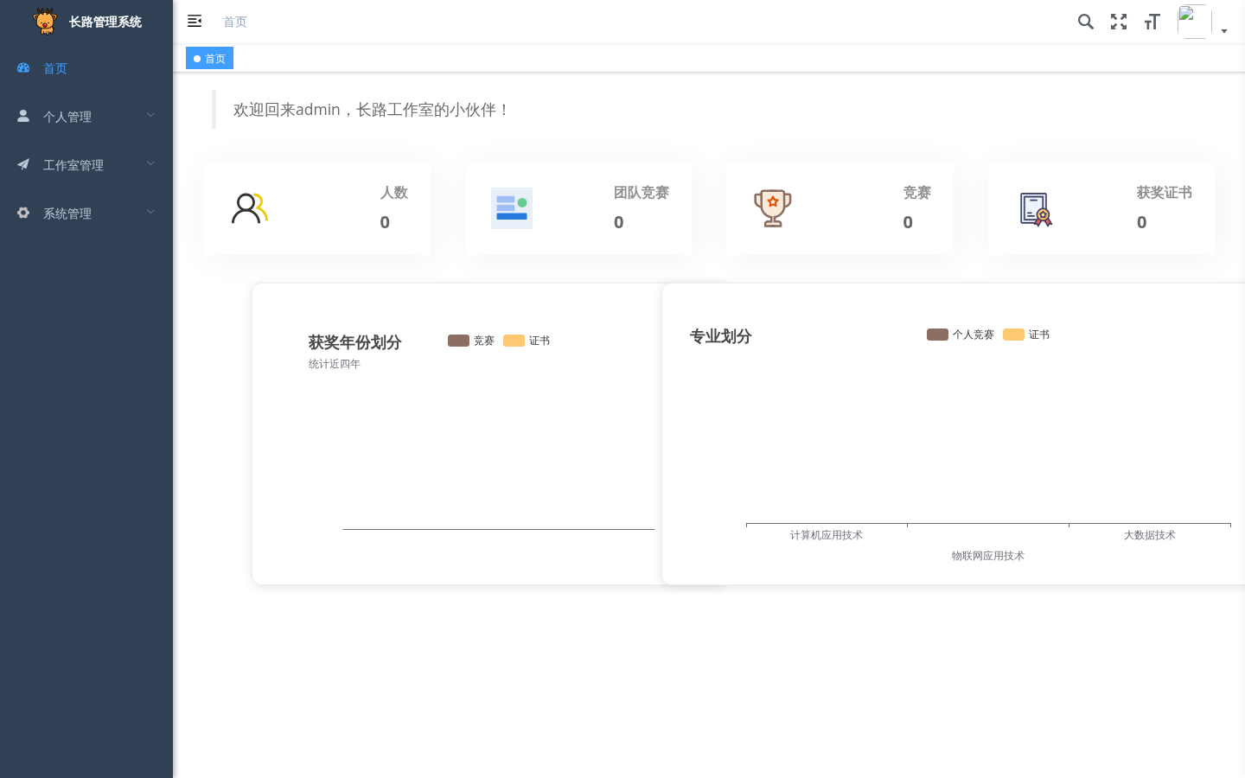Click the trophy icon on 竞赛 card
The height and width of the screenshot is (778, 1245).
pos(773,208)
